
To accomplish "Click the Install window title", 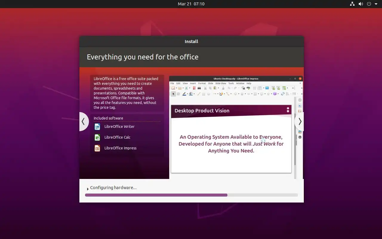I will pos(191,42).
